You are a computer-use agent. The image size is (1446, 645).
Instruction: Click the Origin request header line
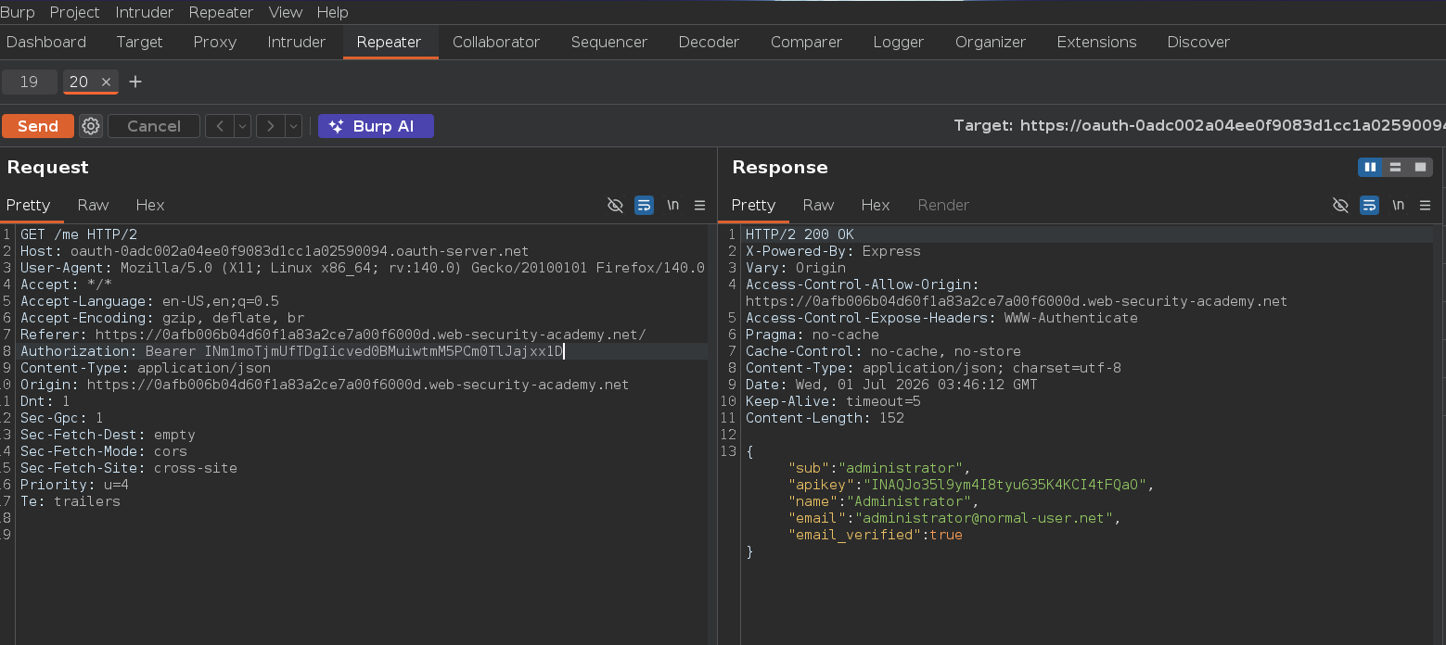[325, 385]
